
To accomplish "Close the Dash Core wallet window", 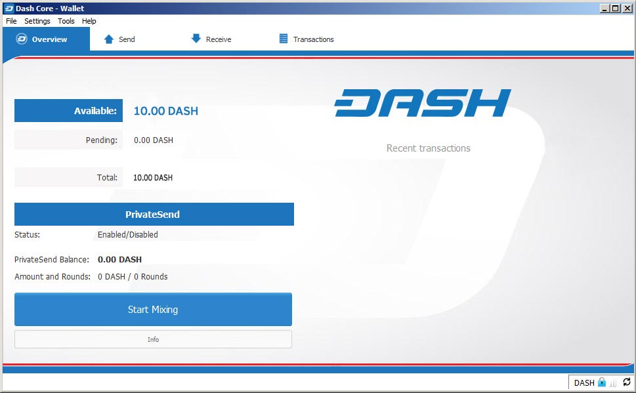I will pyautogui.click(x=627, y=8).
